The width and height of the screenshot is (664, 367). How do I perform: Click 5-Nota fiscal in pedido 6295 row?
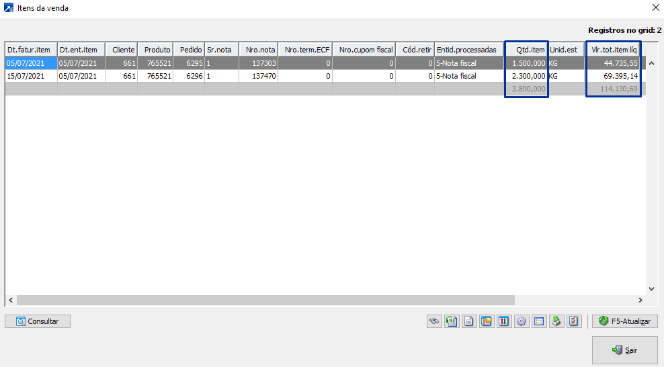tap(469, 63)
